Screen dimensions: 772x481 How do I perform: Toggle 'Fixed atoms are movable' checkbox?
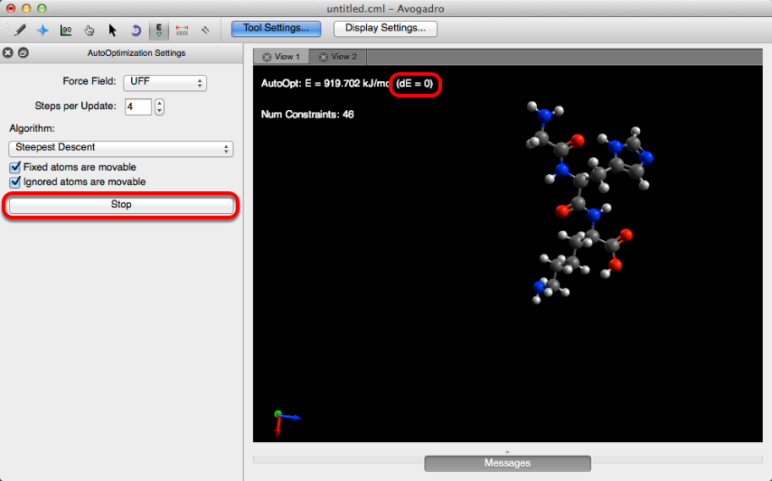15,167
